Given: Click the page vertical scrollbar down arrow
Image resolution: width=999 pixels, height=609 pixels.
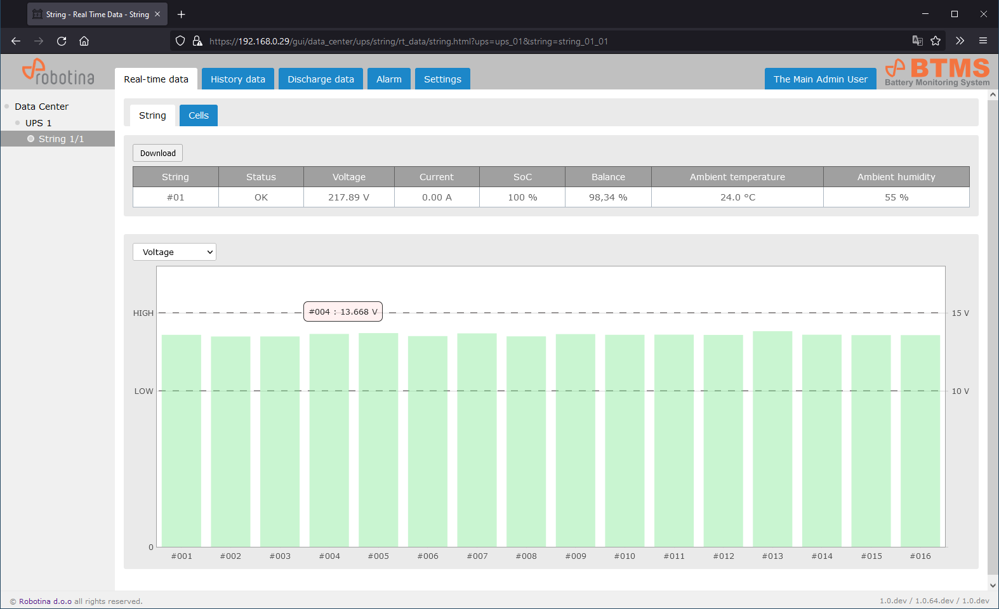Looking at the screenshot, I should pos(993,586).
